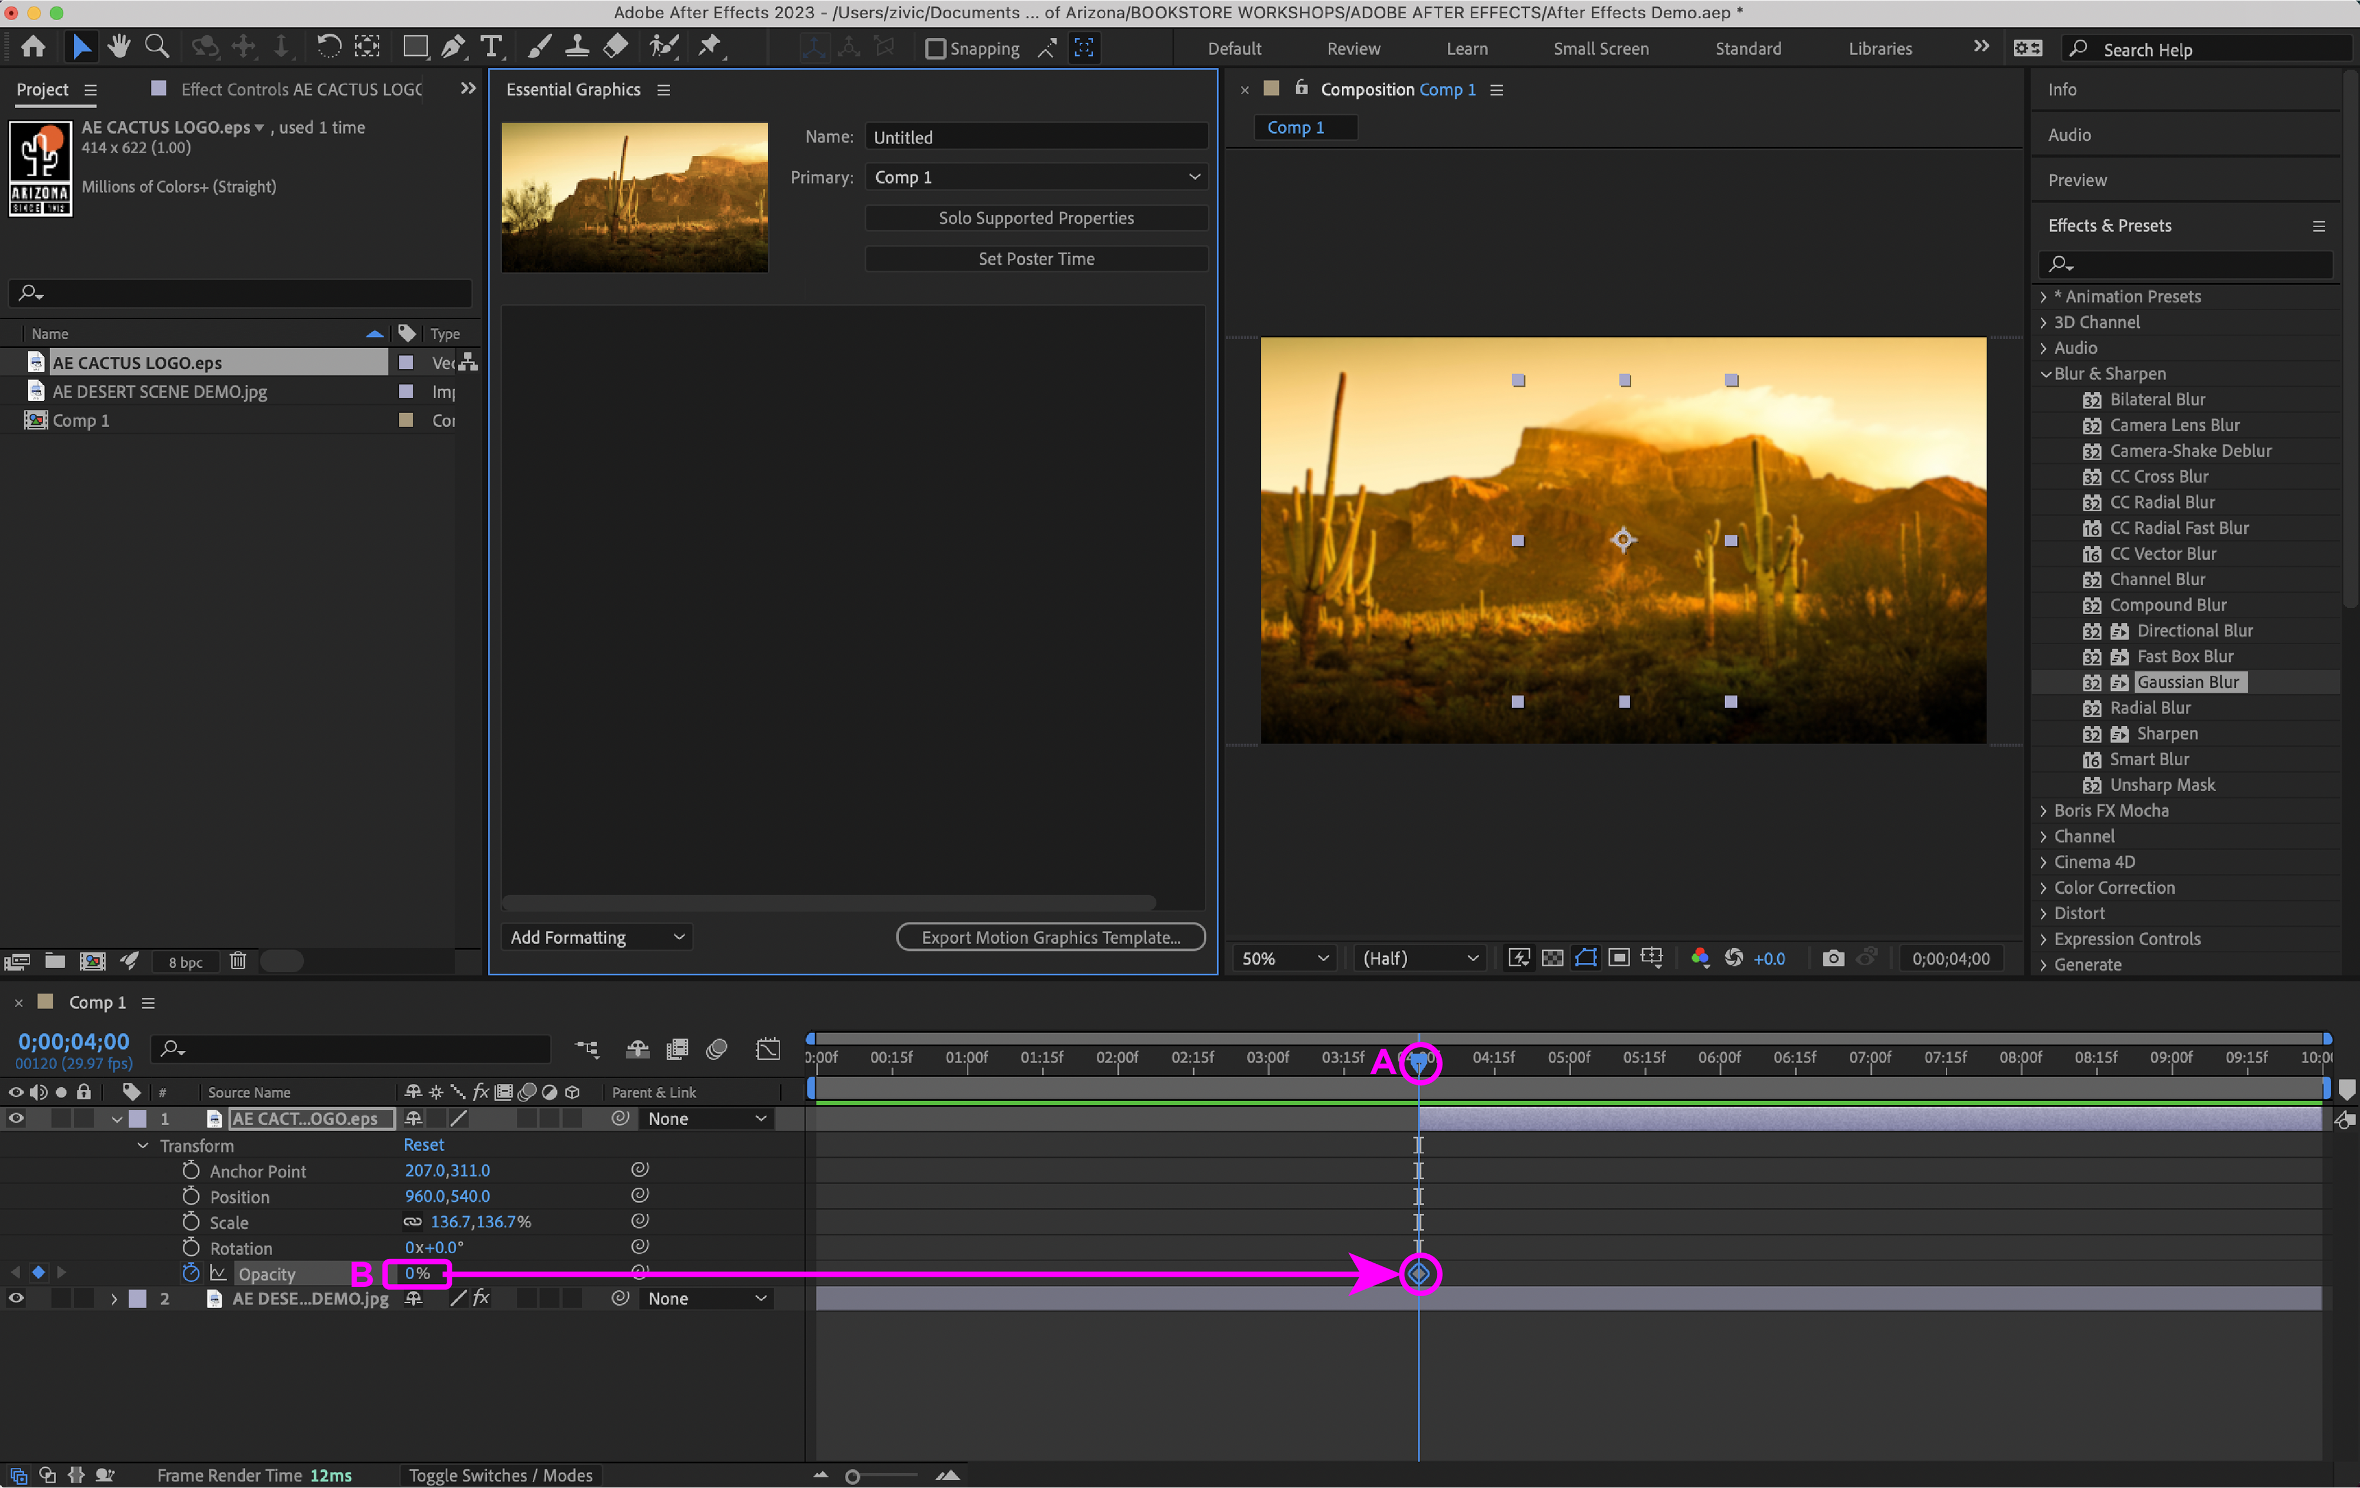Select the horizontal Type tool

pyautogui.click(x=491, y=46)
